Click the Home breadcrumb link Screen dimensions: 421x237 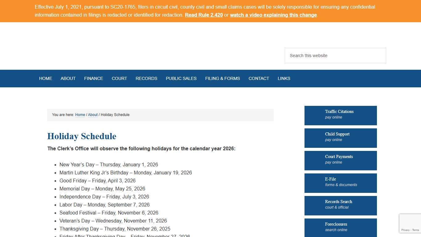click(x=80, y=115)
